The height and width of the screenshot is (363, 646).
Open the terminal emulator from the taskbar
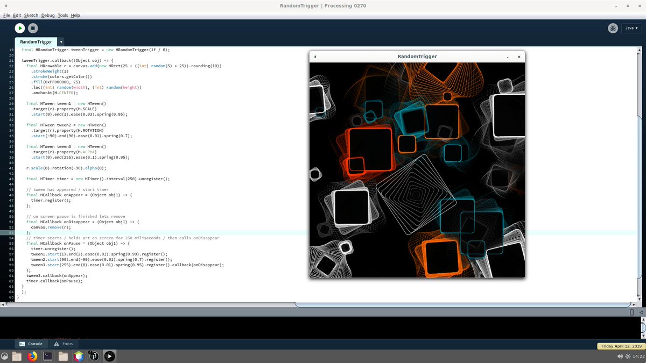(x=46, y=355)
